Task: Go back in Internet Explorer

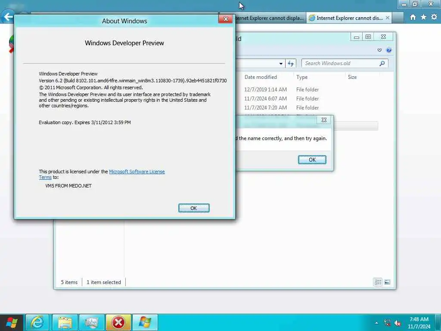Action: [x=8, y=17]
